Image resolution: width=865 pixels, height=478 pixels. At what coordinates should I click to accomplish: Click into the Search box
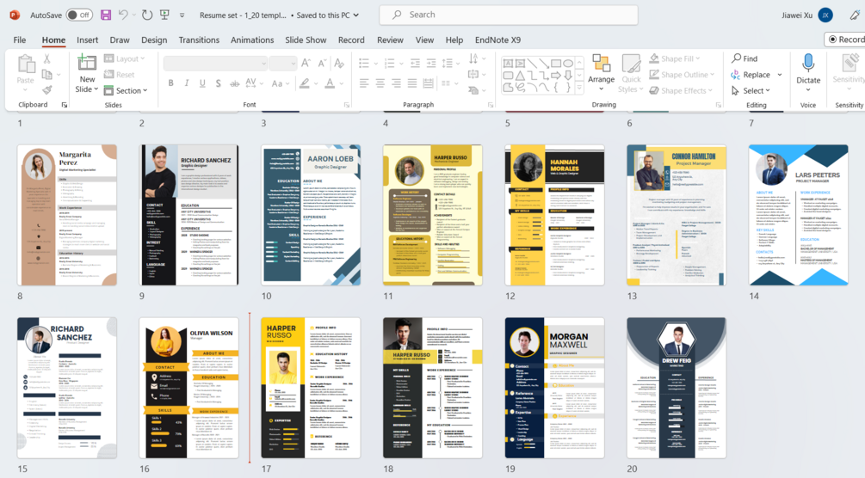pyautogui.click(x=508, y=15)
